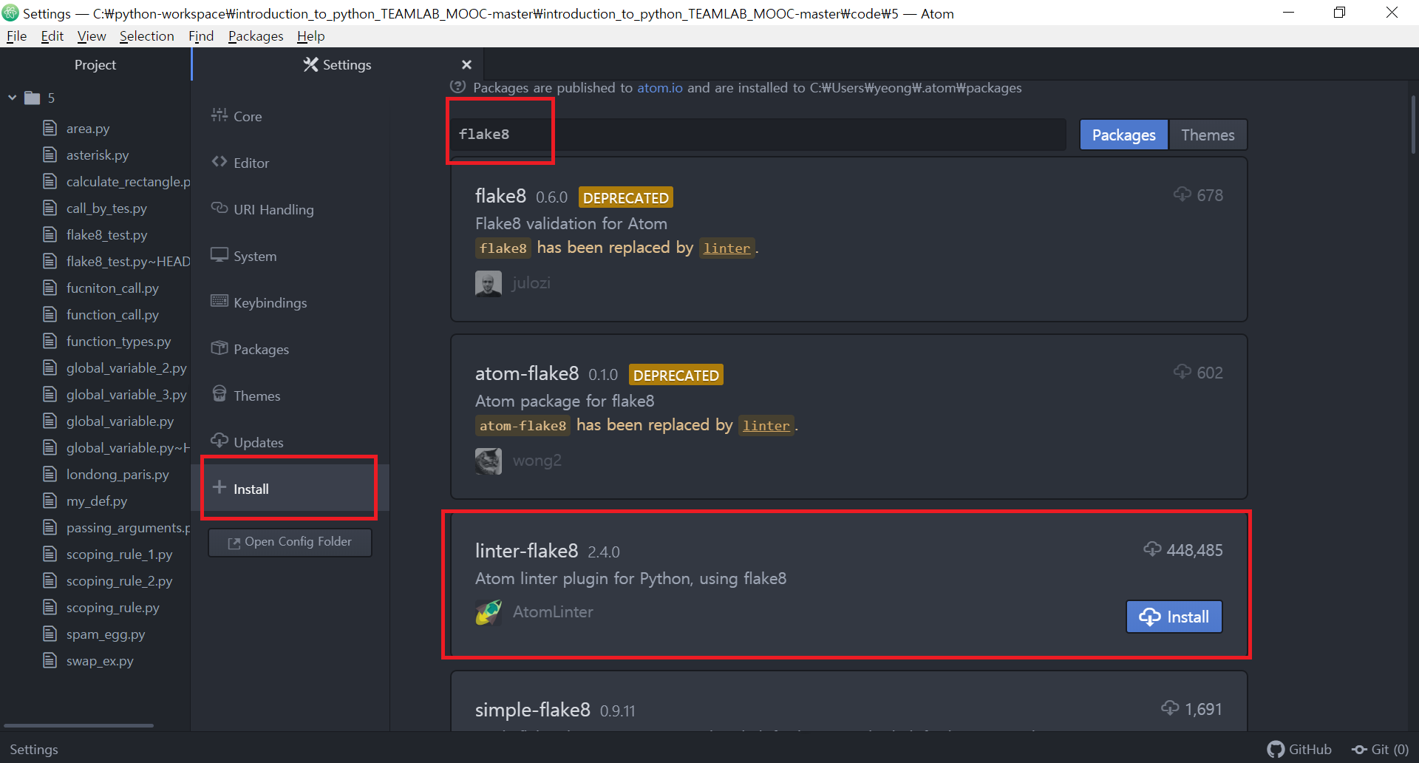Click file icon beside scoping_rule_2.py
1419x763 pixels.
pyautogui.click(x=50, y=580)
